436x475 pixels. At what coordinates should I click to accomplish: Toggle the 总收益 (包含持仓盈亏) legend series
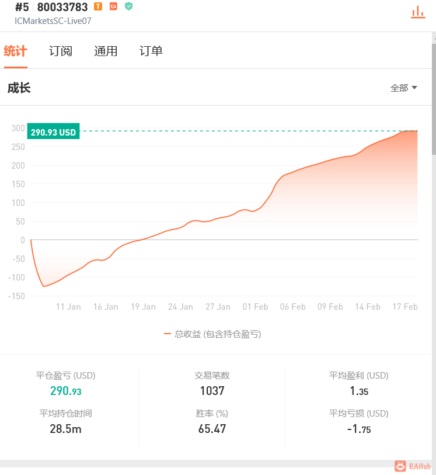coord(212,334)
